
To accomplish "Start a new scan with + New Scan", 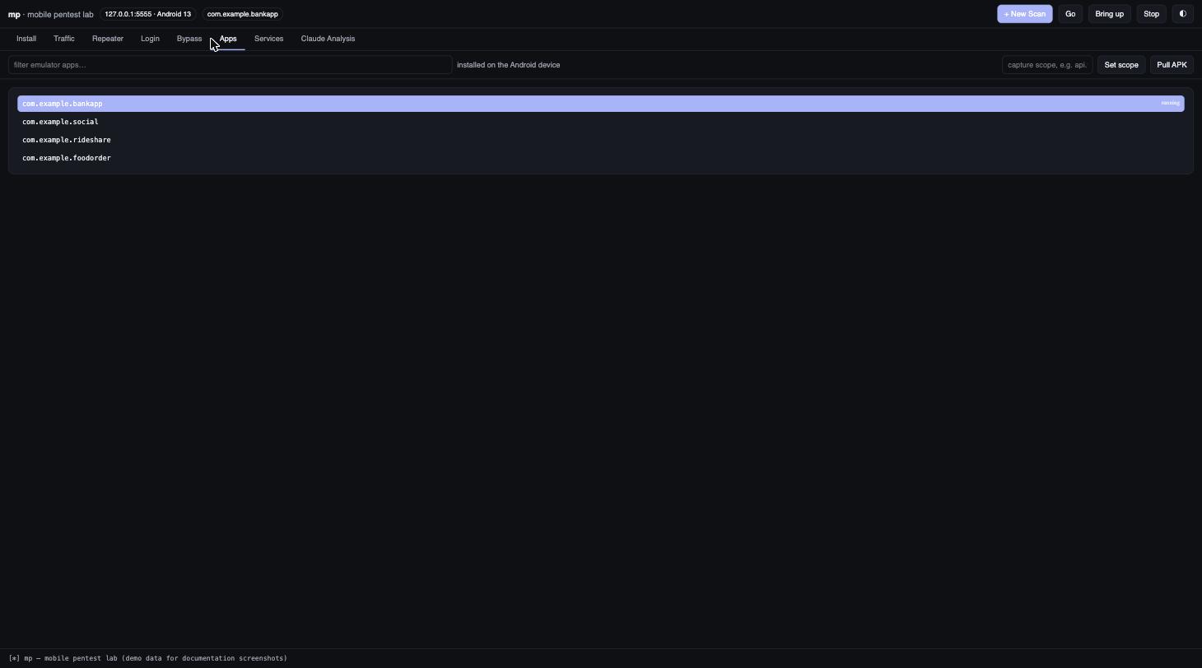I will tap(1024, 14).
